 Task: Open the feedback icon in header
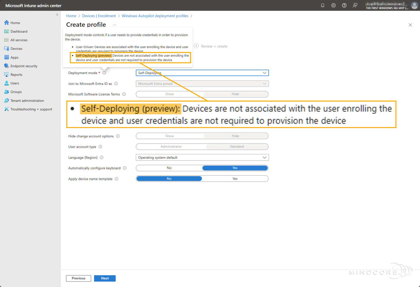coord(355,5)
